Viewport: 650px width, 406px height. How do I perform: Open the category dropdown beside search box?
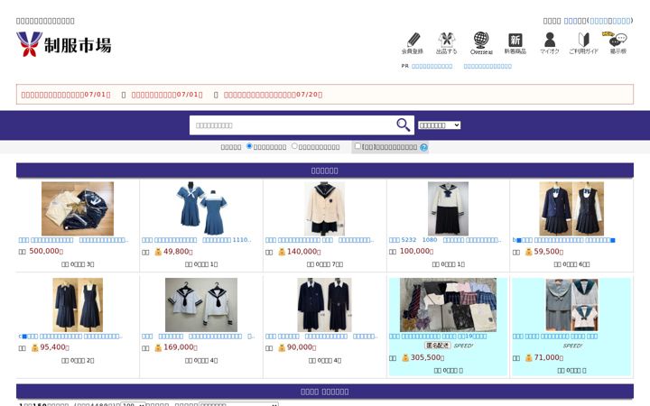click(x=440, y=125)
